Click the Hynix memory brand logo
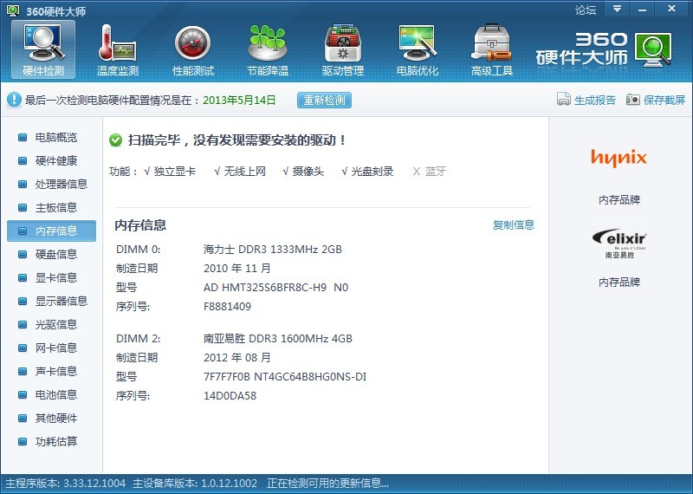 pos(619,157)
